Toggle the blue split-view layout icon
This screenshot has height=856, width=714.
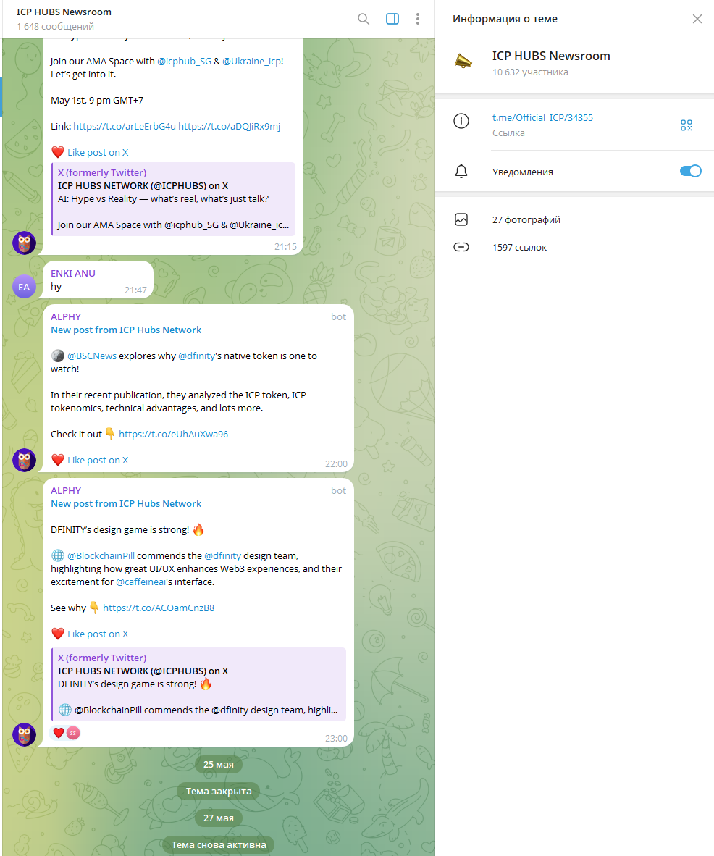point(392,19)
